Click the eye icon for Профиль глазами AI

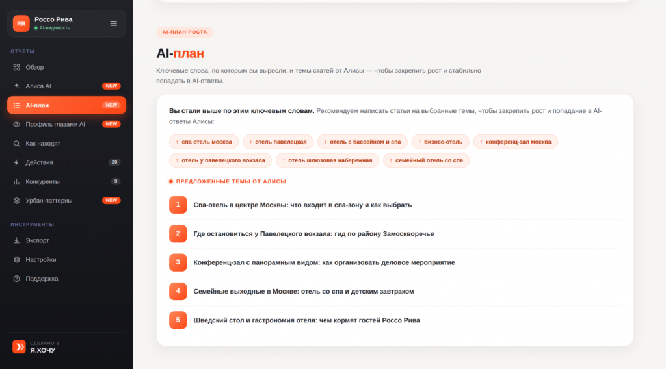click(16, 124)
